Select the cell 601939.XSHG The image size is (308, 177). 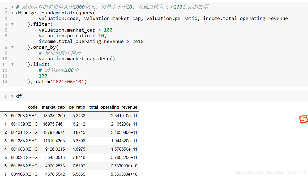(x=24, y=124)
